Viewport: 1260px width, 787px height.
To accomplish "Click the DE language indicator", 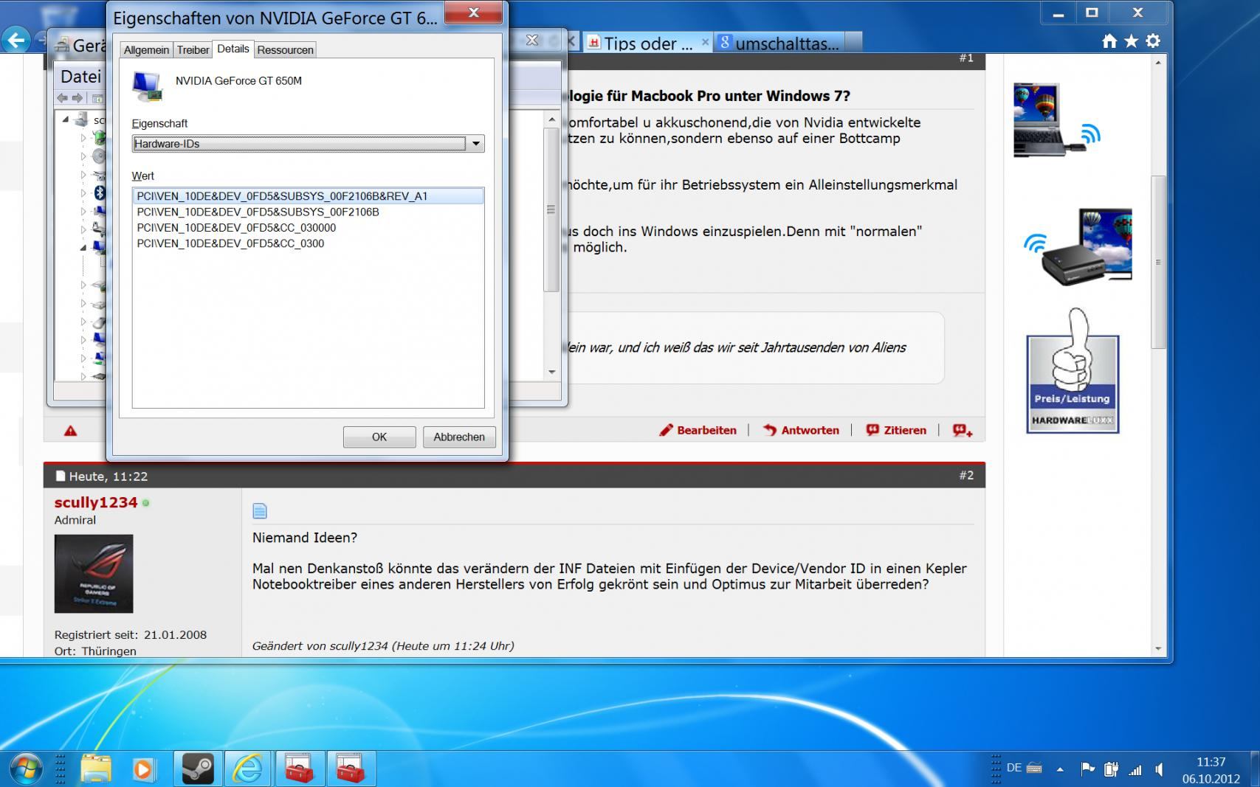I will click(1014, 768).
